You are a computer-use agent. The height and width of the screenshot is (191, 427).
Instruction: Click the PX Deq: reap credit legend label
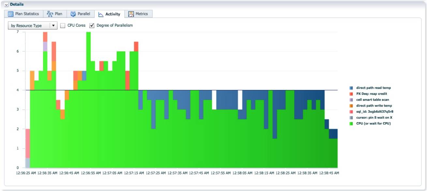372,94
